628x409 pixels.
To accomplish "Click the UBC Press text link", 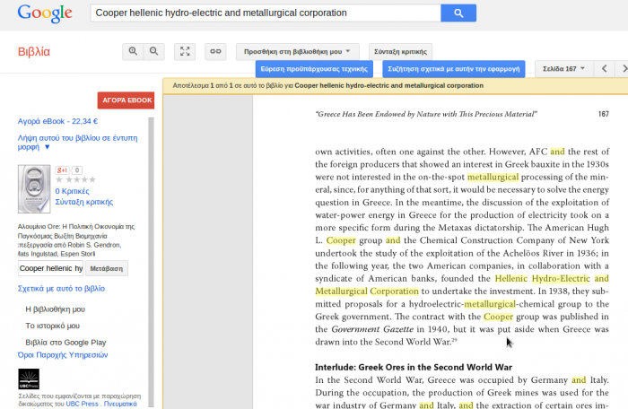I will [x=82, y=404].
